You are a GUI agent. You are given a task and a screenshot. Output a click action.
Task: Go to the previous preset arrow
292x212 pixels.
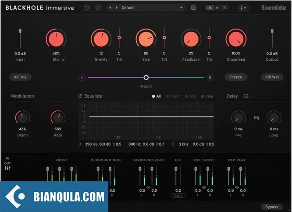coord(110,7)
